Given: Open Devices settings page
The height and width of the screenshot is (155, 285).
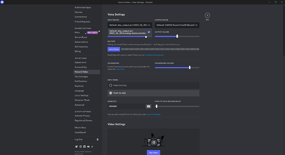Looking at the screenshot, I should tap(78, 12).
